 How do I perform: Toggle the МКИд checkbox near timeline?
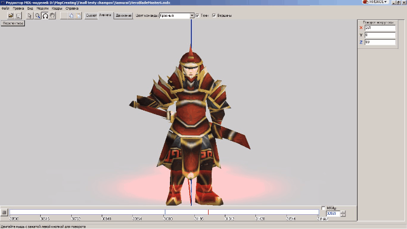pos(323,208)
